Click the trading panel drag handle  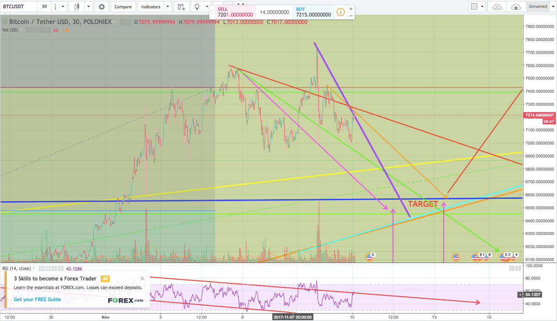[x=212, y=12]
